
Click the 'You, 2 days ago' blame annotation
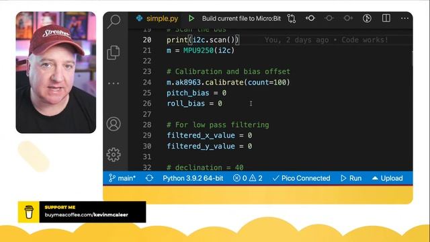(327, 40)
